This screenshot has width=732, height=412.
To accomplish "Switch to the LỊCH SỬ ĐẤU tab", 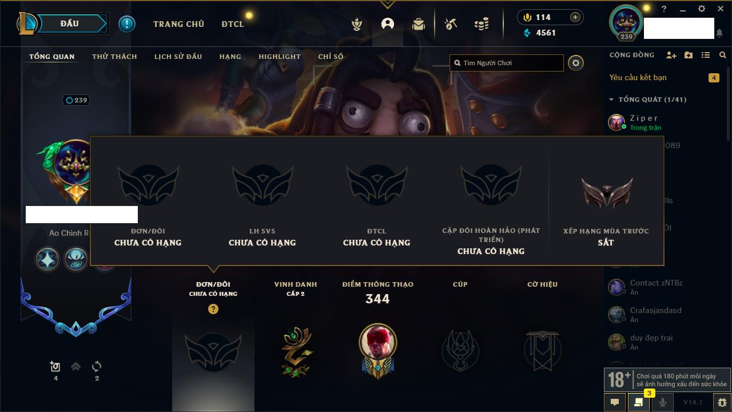I will 178,57.
